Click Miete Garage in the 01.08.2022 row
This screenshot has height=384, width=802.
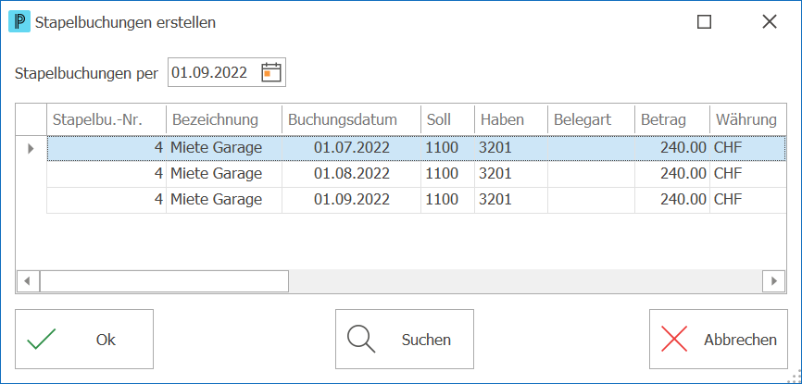[x=217, y=174]
